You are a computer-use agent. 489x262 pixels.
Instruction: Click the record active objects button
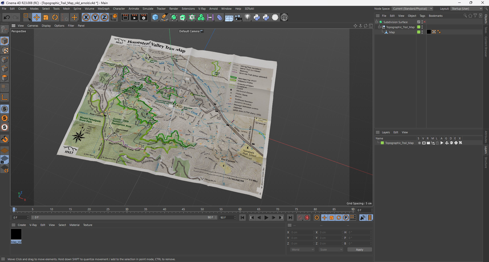(300, 218)
